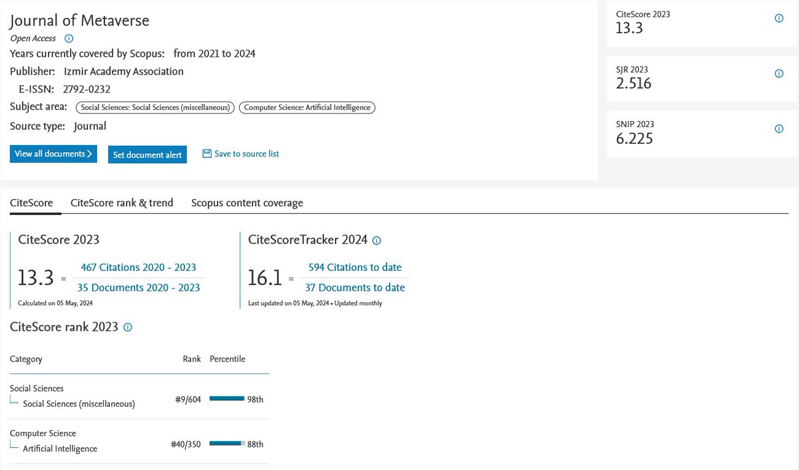
Task: Click the rank value #9/604
Action: [186, 399]
